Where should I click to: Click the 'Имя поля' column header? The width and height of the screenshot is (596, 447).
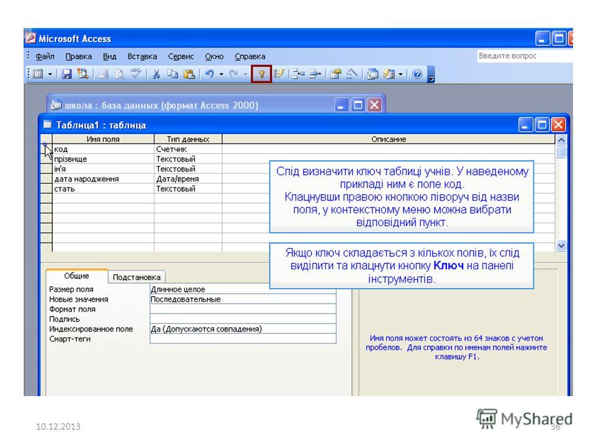103,139
